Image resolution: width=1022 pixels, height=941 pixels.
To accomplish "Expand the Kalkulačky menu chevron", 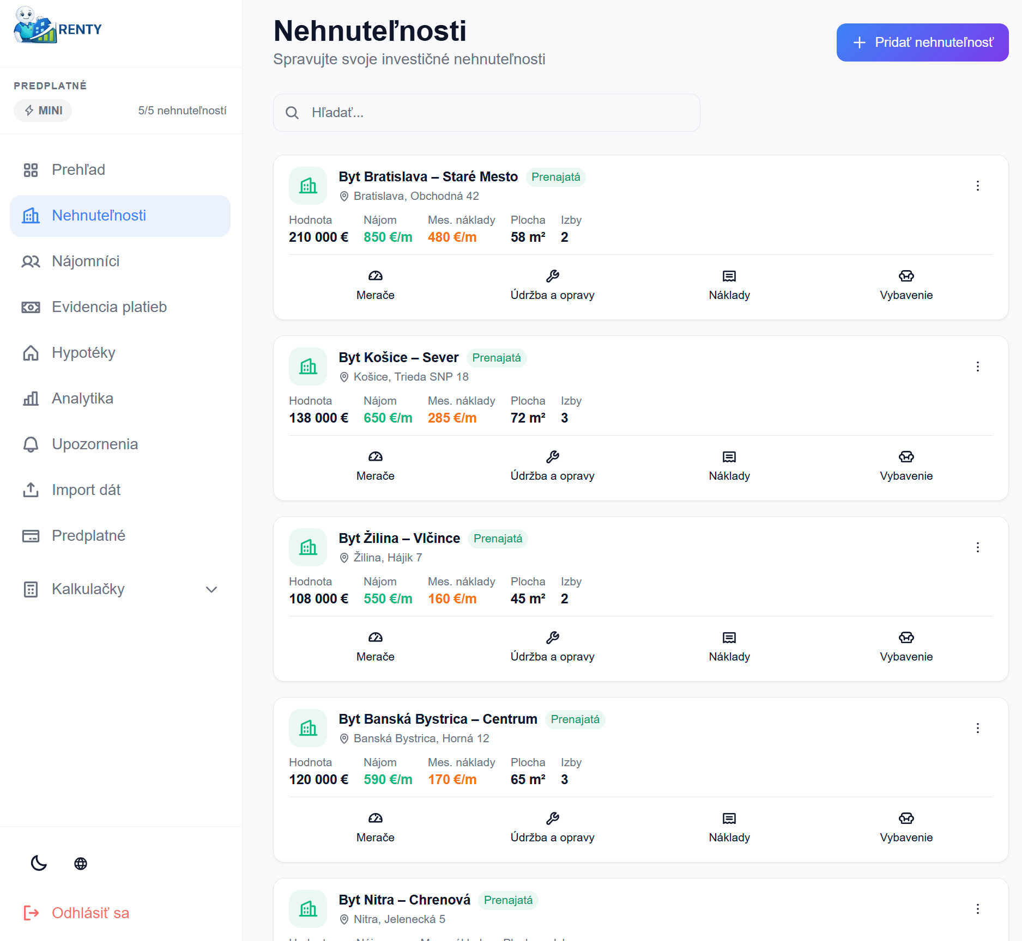I will point(211,589).
